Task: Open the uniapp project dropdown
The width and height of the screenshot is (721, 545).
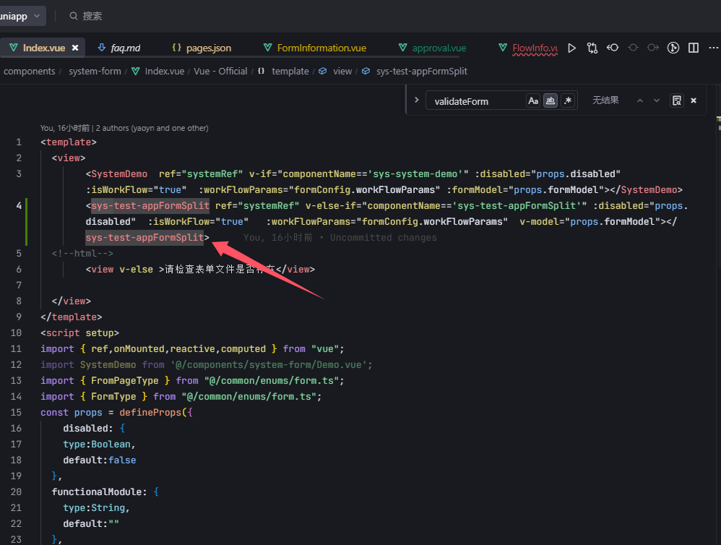Action: tap(23, 16)
